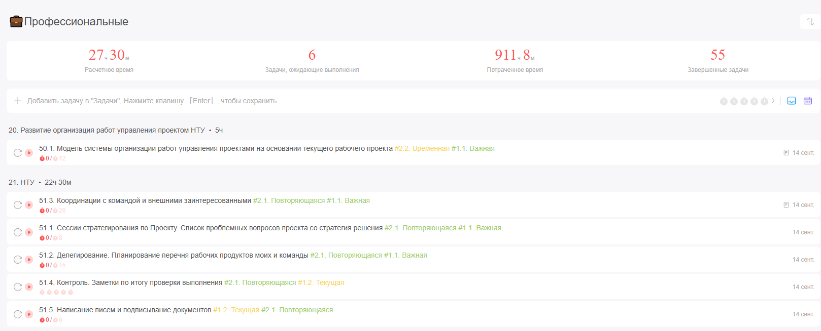Image resolution: width=821 pixels, height=331 pixels.
Task: Open the note icon on task 50.1
Action: pyautogui.click(x=786, y=153)
